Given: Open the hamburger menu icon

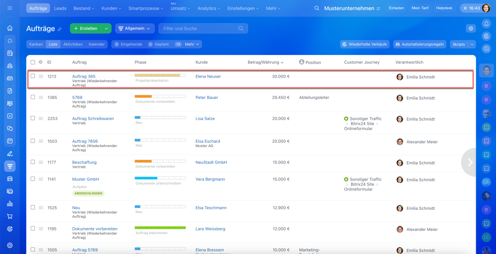Looking at the screenshot, I should 10,8.
